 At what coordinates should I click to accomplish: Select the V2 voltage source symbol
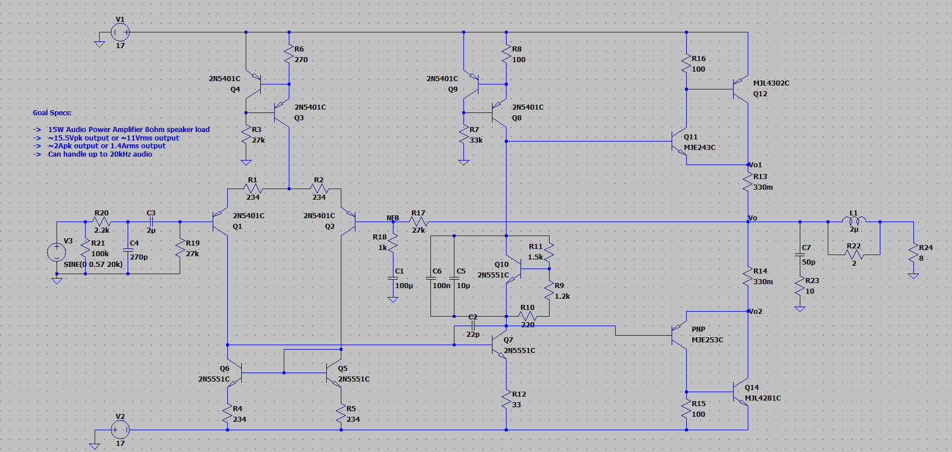pyautogui.click(x=120, y=430)
